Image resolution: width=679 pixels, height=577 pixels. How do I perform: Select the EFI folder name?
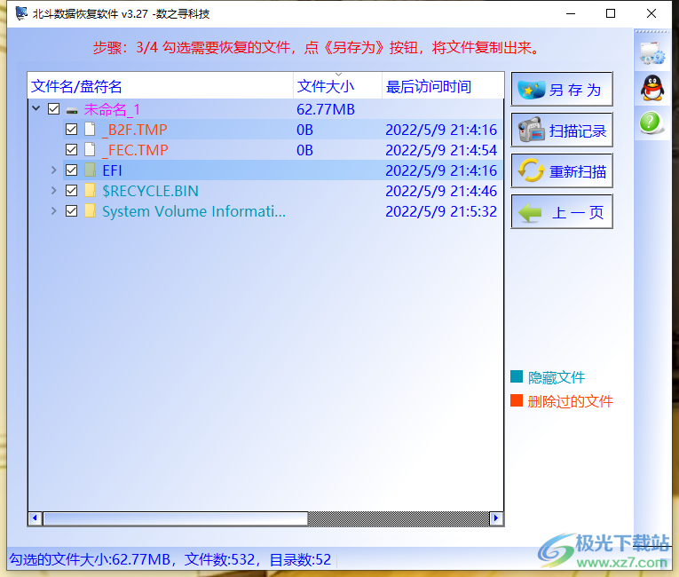pyautogui.click(x=112, y=170)
